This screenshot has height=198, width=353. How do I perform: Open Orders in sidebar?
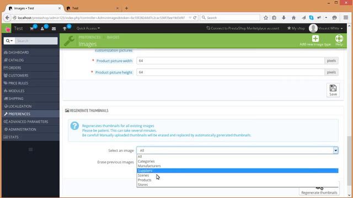(31, 68)
